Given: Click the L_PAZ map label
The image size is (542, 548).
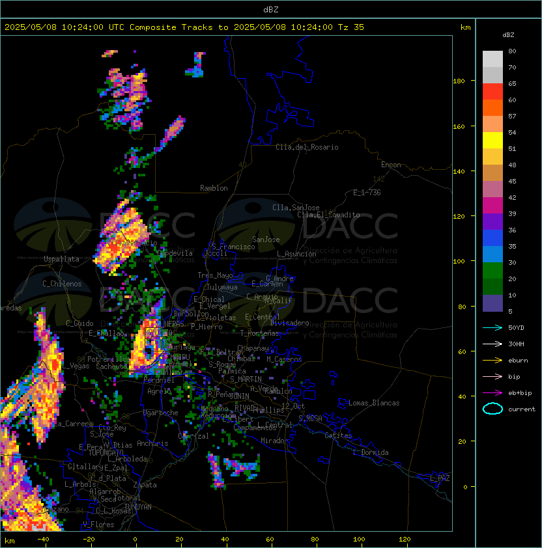Looking at the screenshot, I should click(440, 478).
